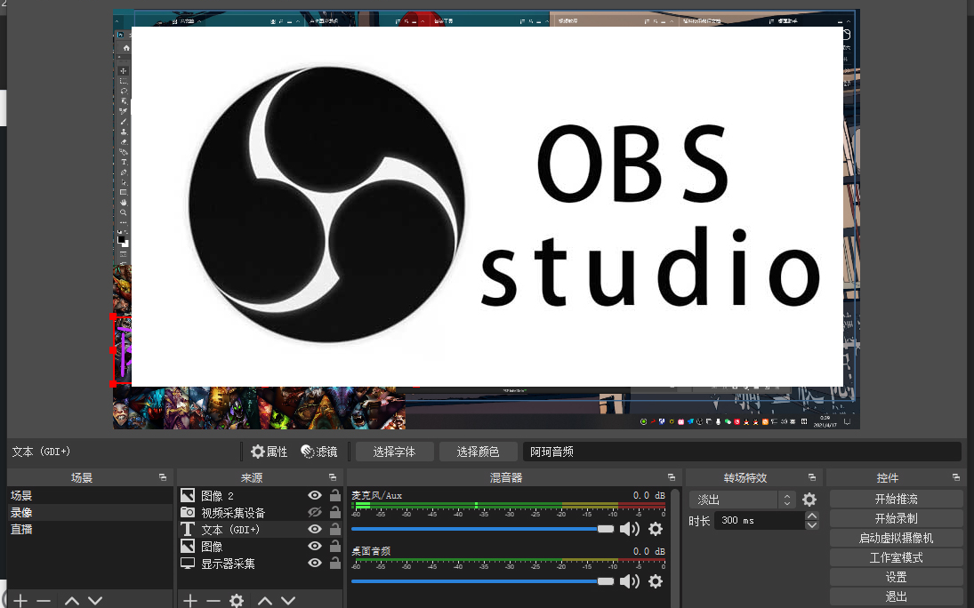Select the 视频采集设备 source name
Screen dimensions: 974x608
coord(233,512)
